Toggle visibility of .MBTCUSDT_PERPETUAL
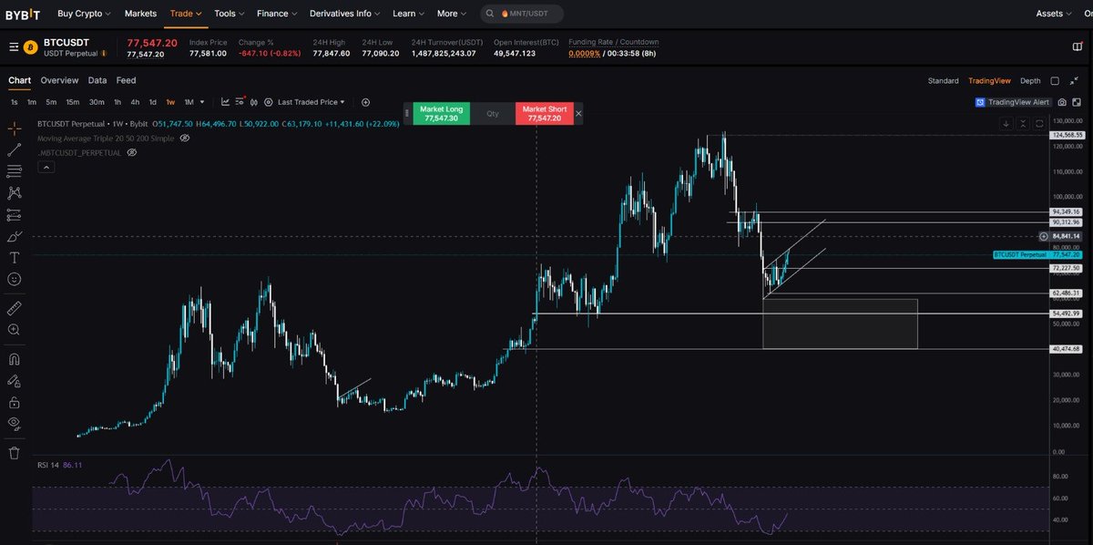Image resolution: width=1093 pixels, height=545 pixels. click(131, 152)
